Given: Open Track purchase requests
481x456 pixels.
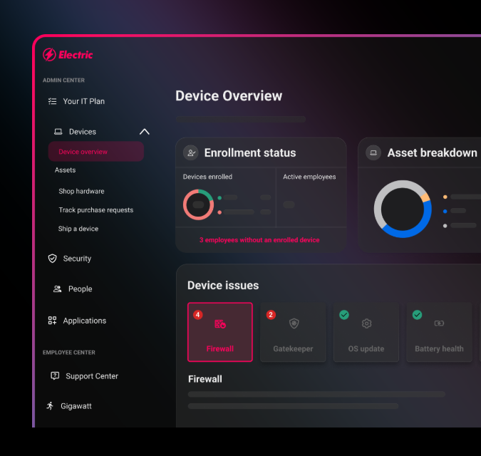Looking at the screenshot, I should [x=95, y=210].
